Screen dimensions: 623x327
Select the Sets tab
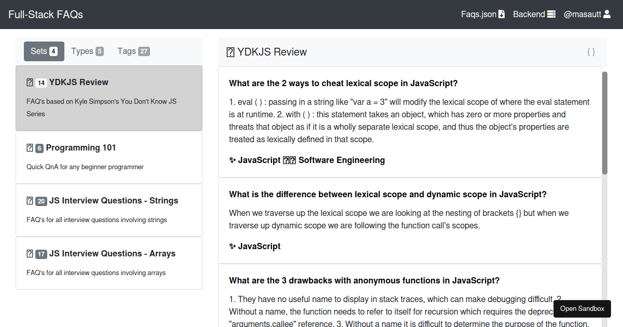click(44, 51)
